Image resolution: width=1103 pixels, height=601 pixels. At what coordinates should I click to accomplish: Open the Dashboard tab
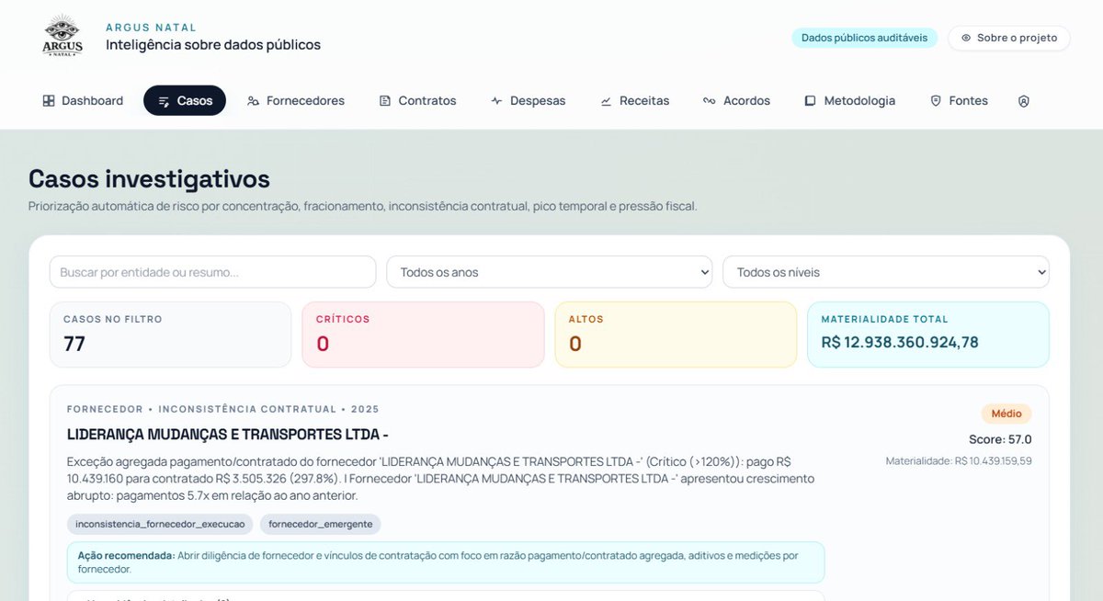click(83, 101)
